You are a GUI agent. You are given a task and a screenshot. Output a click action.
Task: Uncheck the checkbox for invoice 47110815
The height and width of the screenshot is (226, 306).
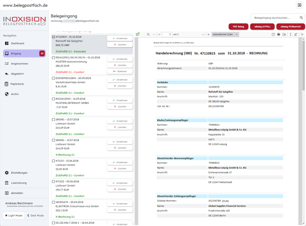53,37
